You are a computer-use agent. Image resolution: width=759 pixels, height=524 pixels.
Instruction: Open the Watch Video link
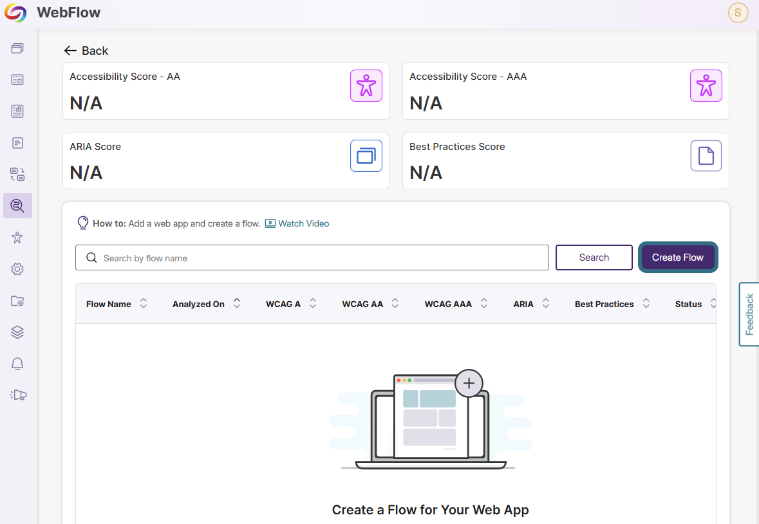pos(297,223)
